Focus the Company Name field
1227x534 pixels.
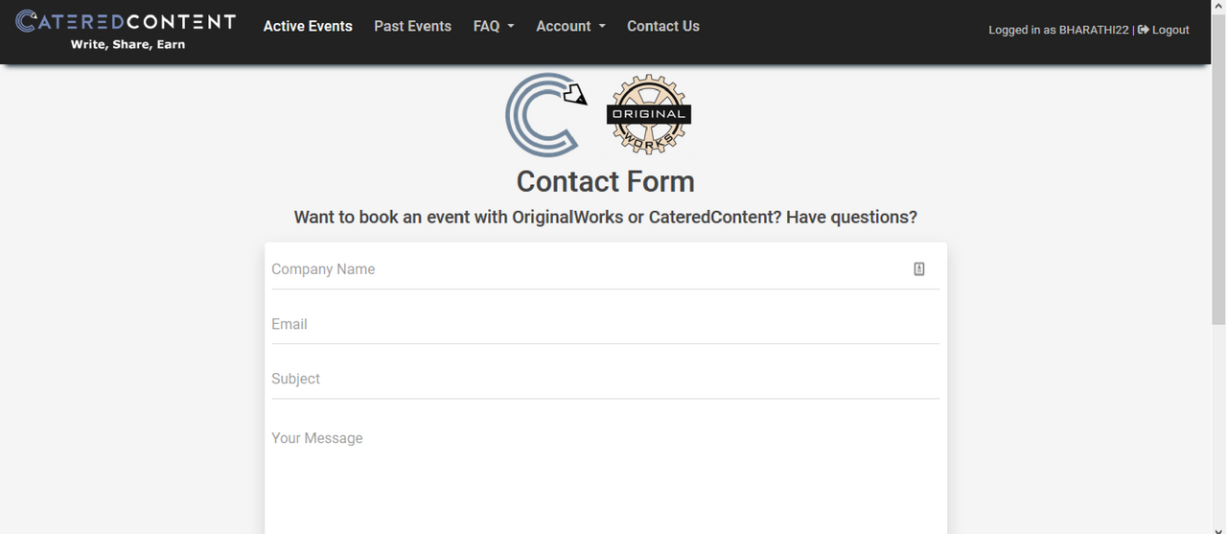(605, 269)
